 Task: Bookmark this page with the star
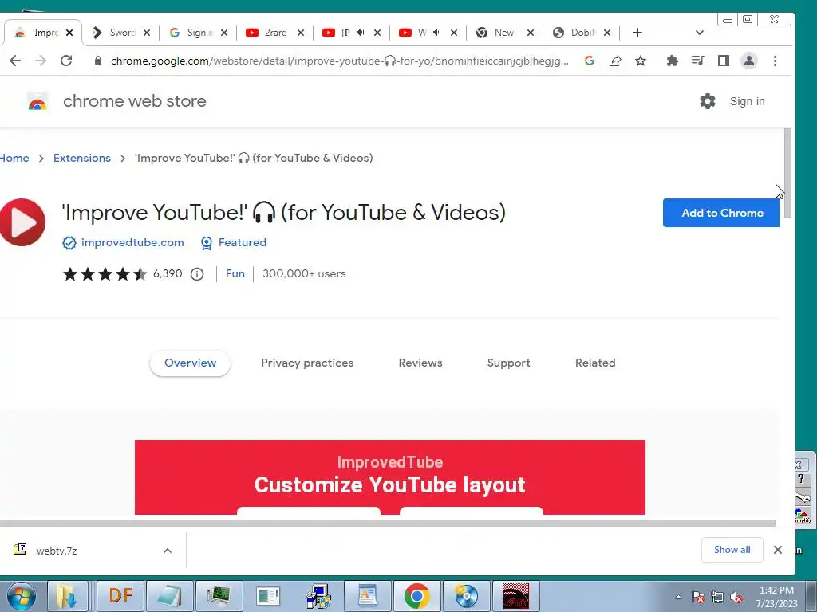pos(641,61)
